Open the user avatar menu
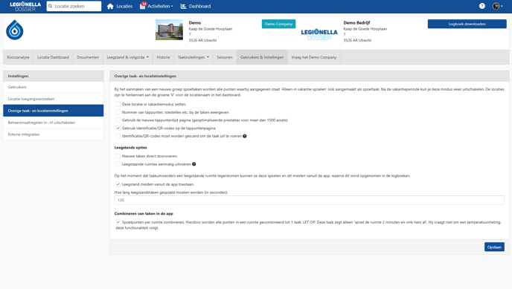 497,6
